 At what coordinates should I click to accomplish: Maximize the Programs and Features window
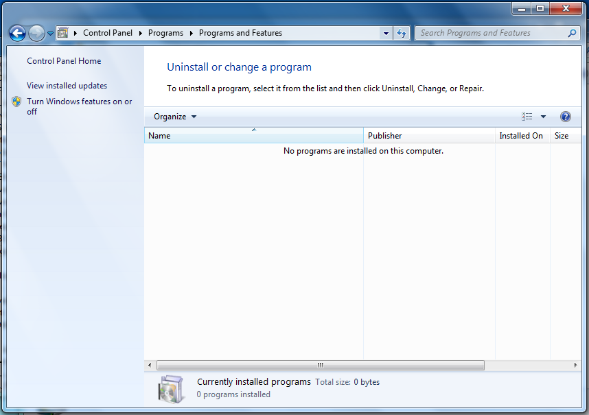[x=540, y=9]
